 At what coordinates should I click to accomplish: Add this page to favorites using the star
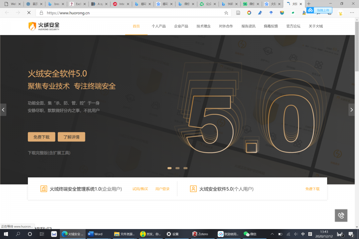pyautogui.click(x=226, y=13)
